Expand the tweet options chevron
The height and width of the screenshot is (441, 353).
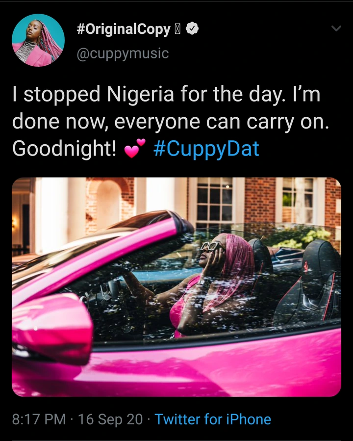pos(336,28)
